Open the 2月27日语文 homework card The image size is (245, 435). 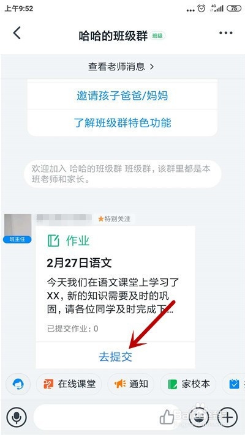[115, 283]
